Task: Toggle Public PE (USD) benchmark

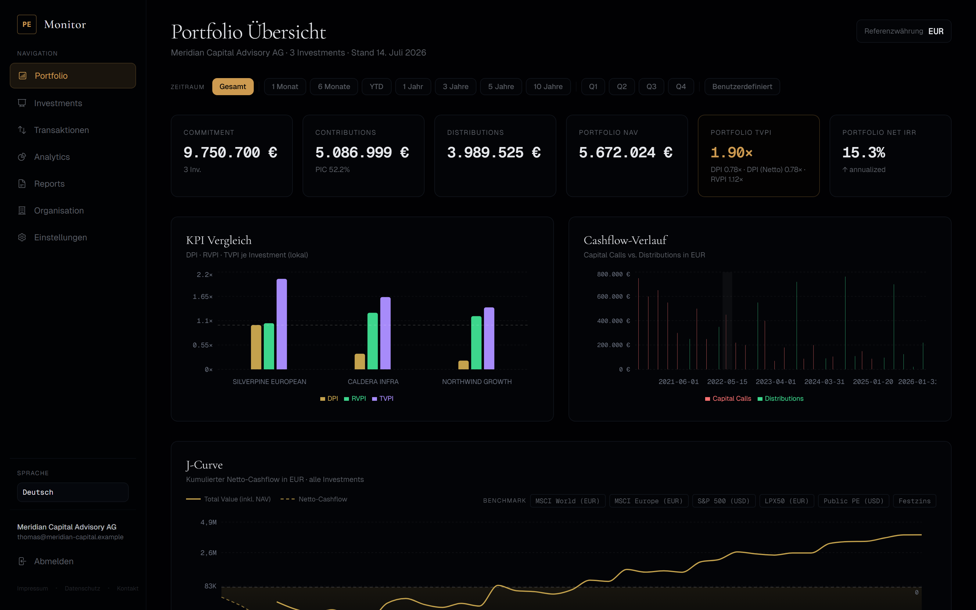Action: coord(853,501)
